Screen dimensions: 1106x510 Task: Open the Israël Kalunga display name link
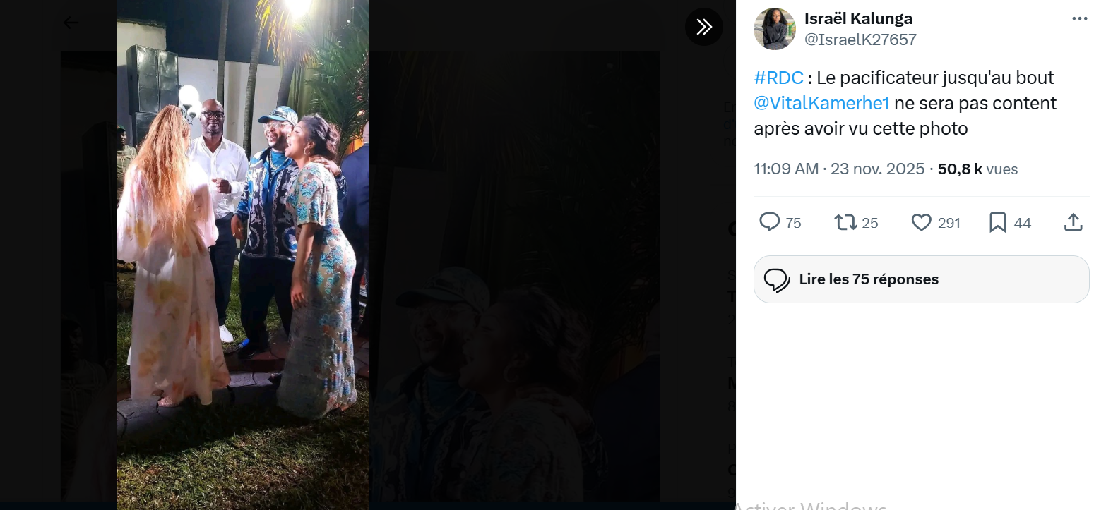point(858,19)
